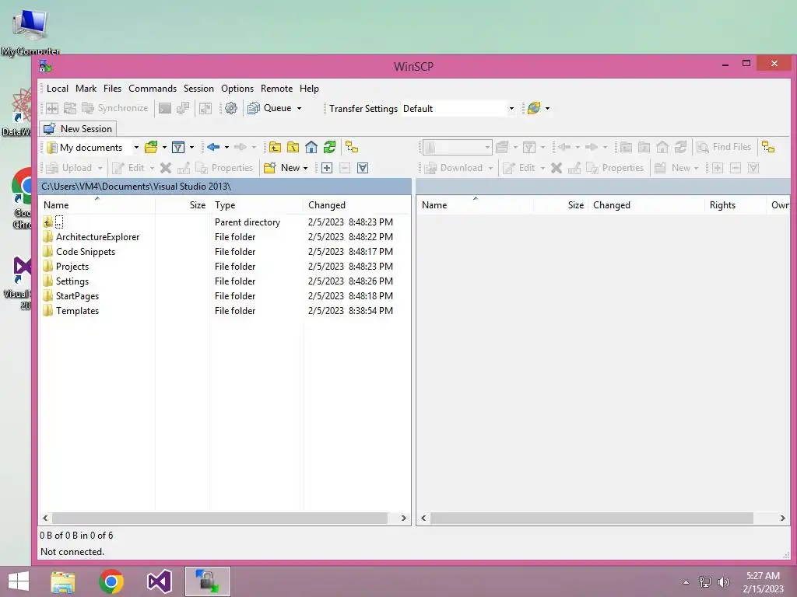Viewport: 797px width, 597px height.
Task: Click the remote Delete X icon
Action: click(556, 168)
